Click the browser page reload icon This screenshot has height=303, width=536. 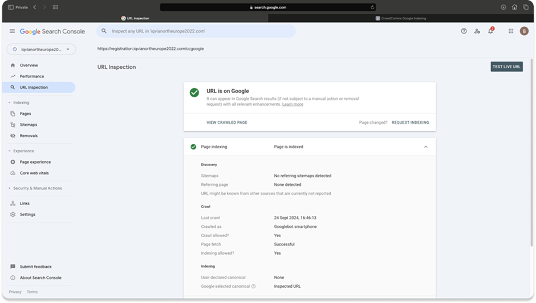[372, 7]
